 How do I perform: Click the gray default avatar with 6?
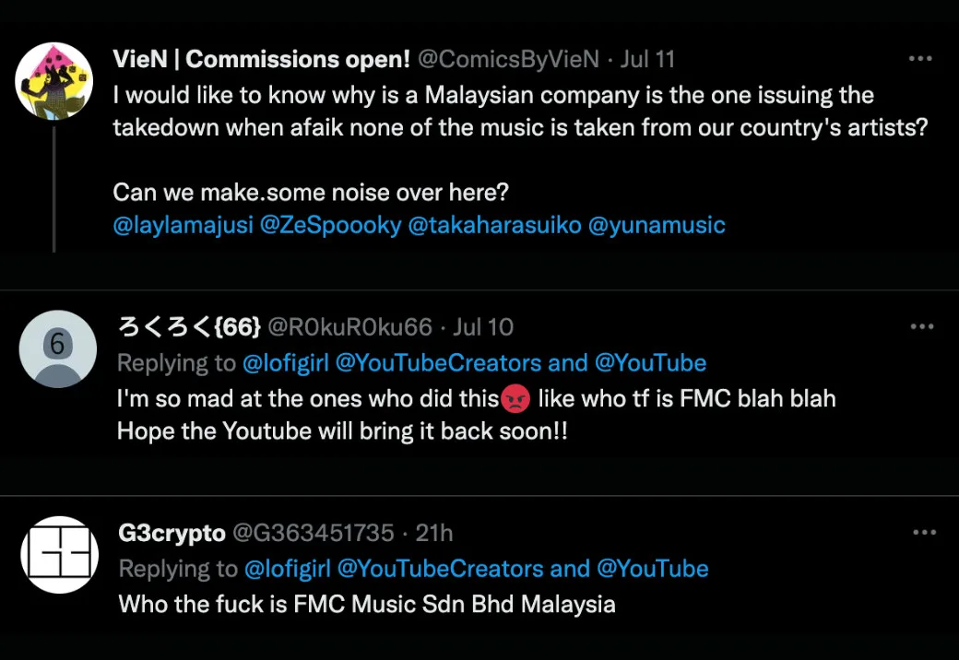[57, 348]
